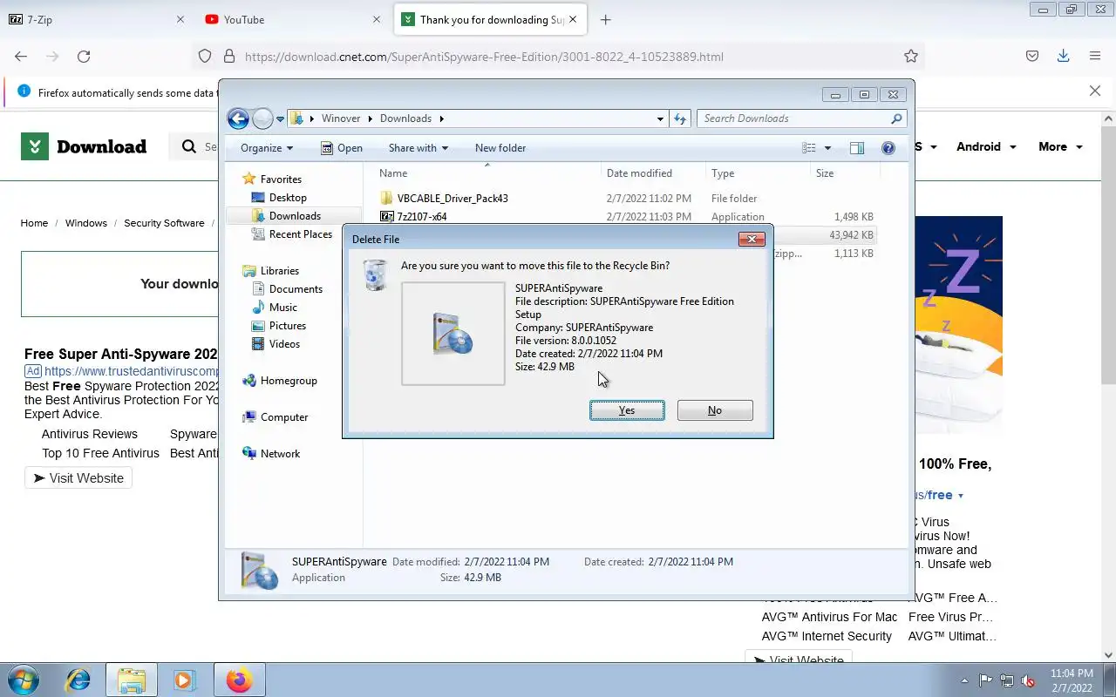Click Open in the Explorer toolbar

tap(342, 148)
